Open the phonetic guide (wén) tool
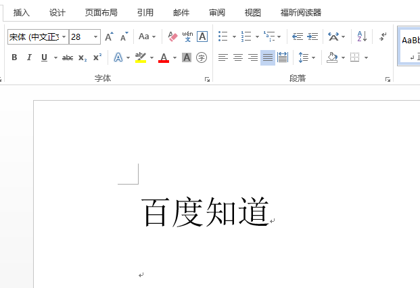The width and height of the screenshot is (420, 288). (187, 37)
